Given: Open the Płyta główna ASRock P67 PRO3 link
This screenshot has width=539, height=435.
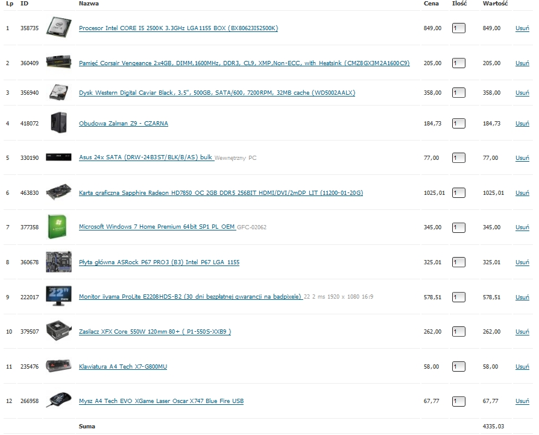Looking at the screenshot, I should tap(159, 262).
